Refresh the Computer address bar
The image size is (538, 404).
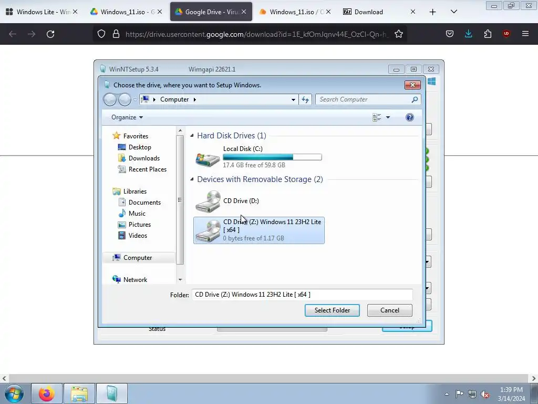coord(305,99)
